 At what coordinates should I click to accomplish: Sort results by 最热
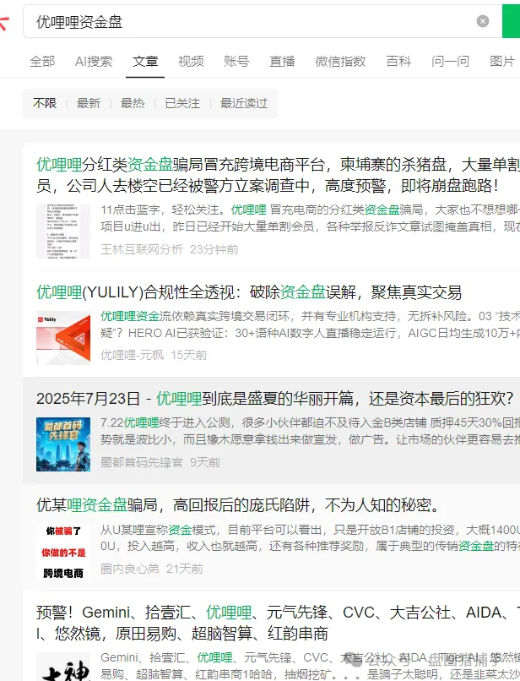tap(133, 103)
